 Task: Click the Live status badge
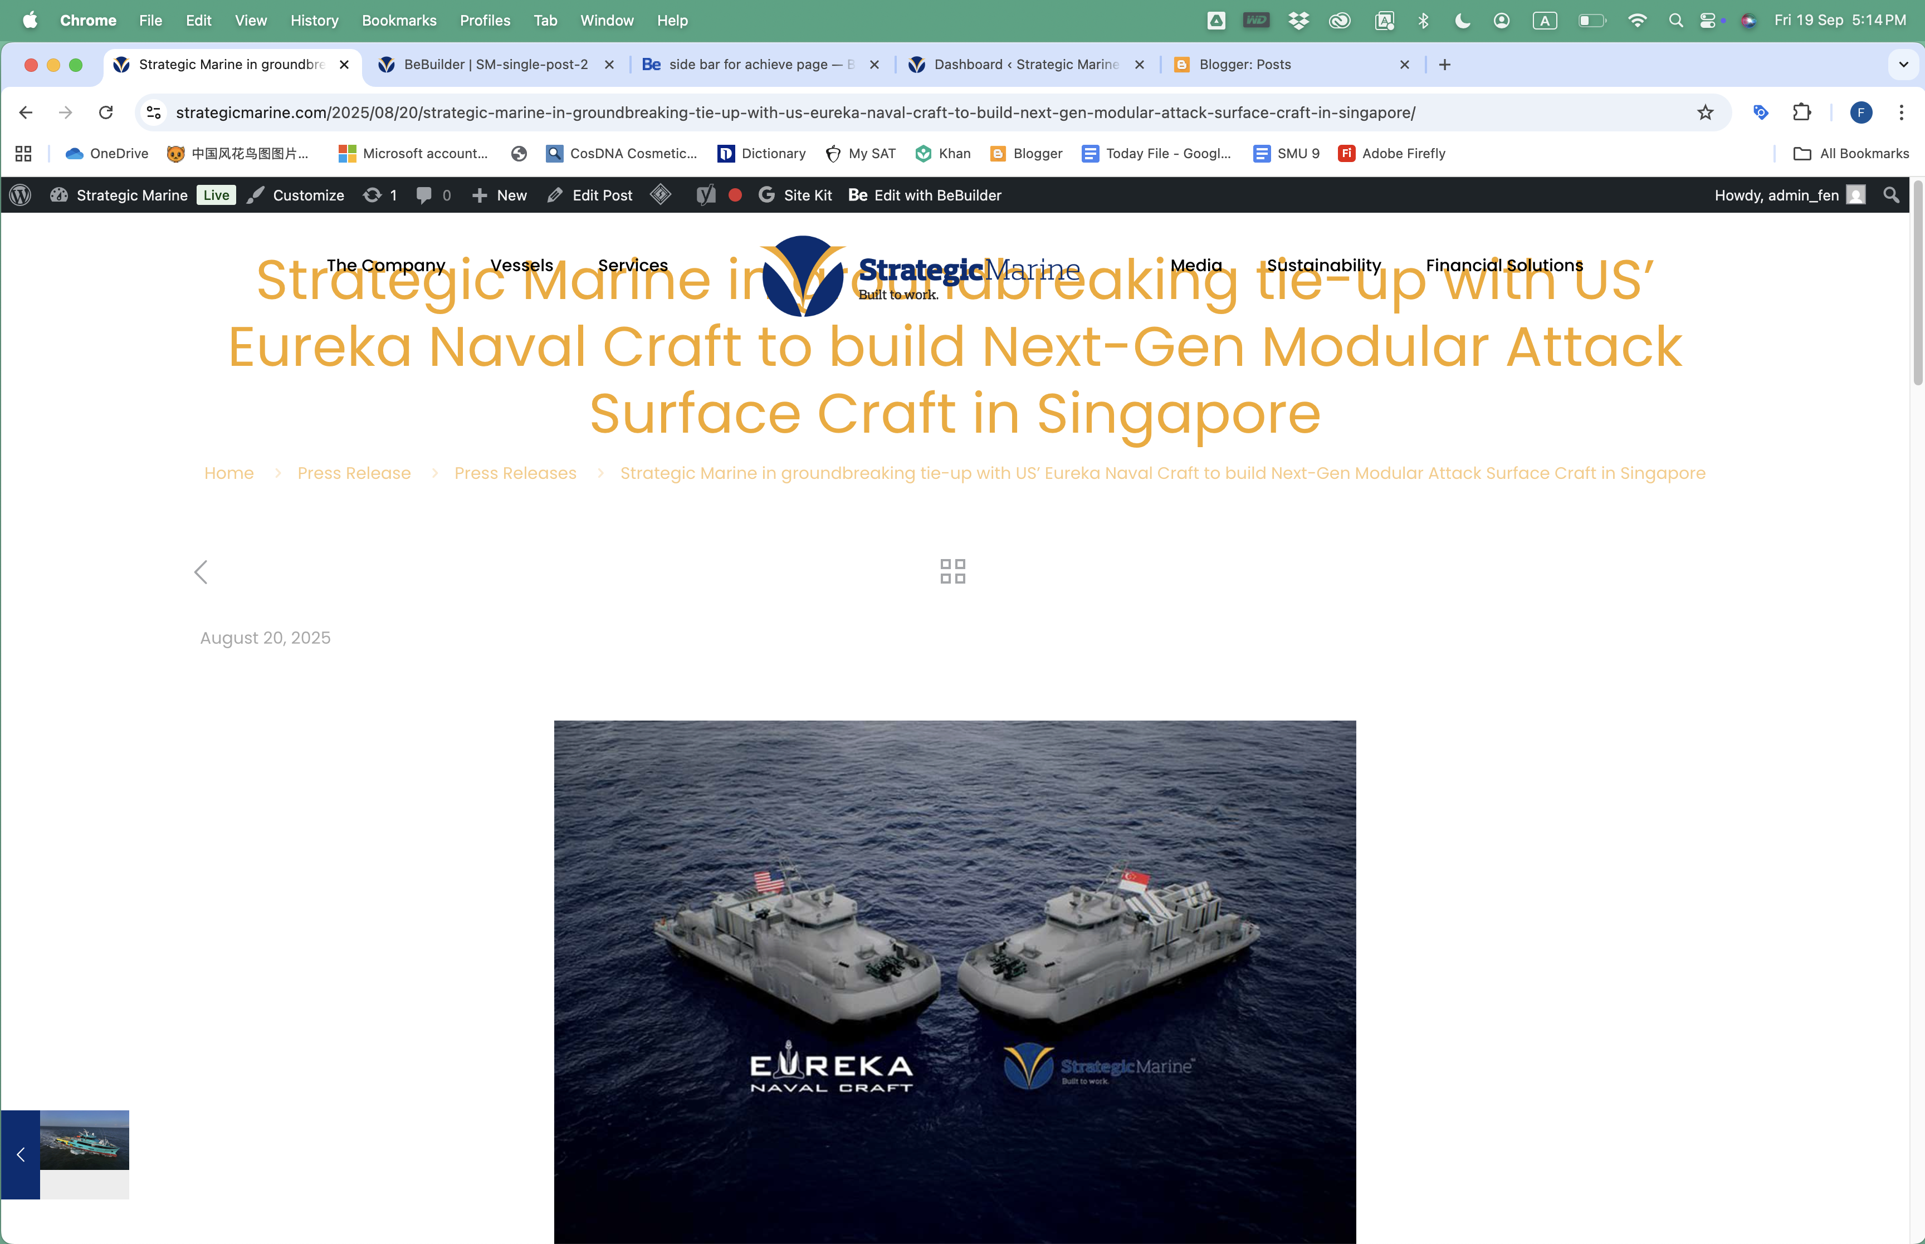click(x=216, y=195)
